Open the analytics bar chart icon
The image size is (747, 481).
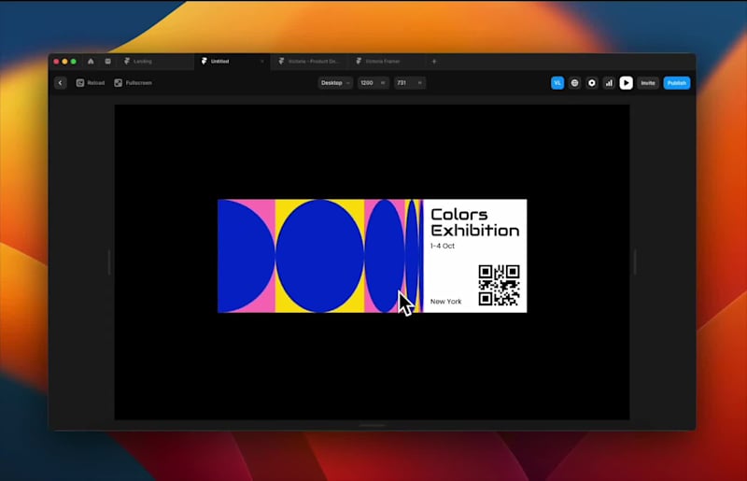click(x=609, y=83)
